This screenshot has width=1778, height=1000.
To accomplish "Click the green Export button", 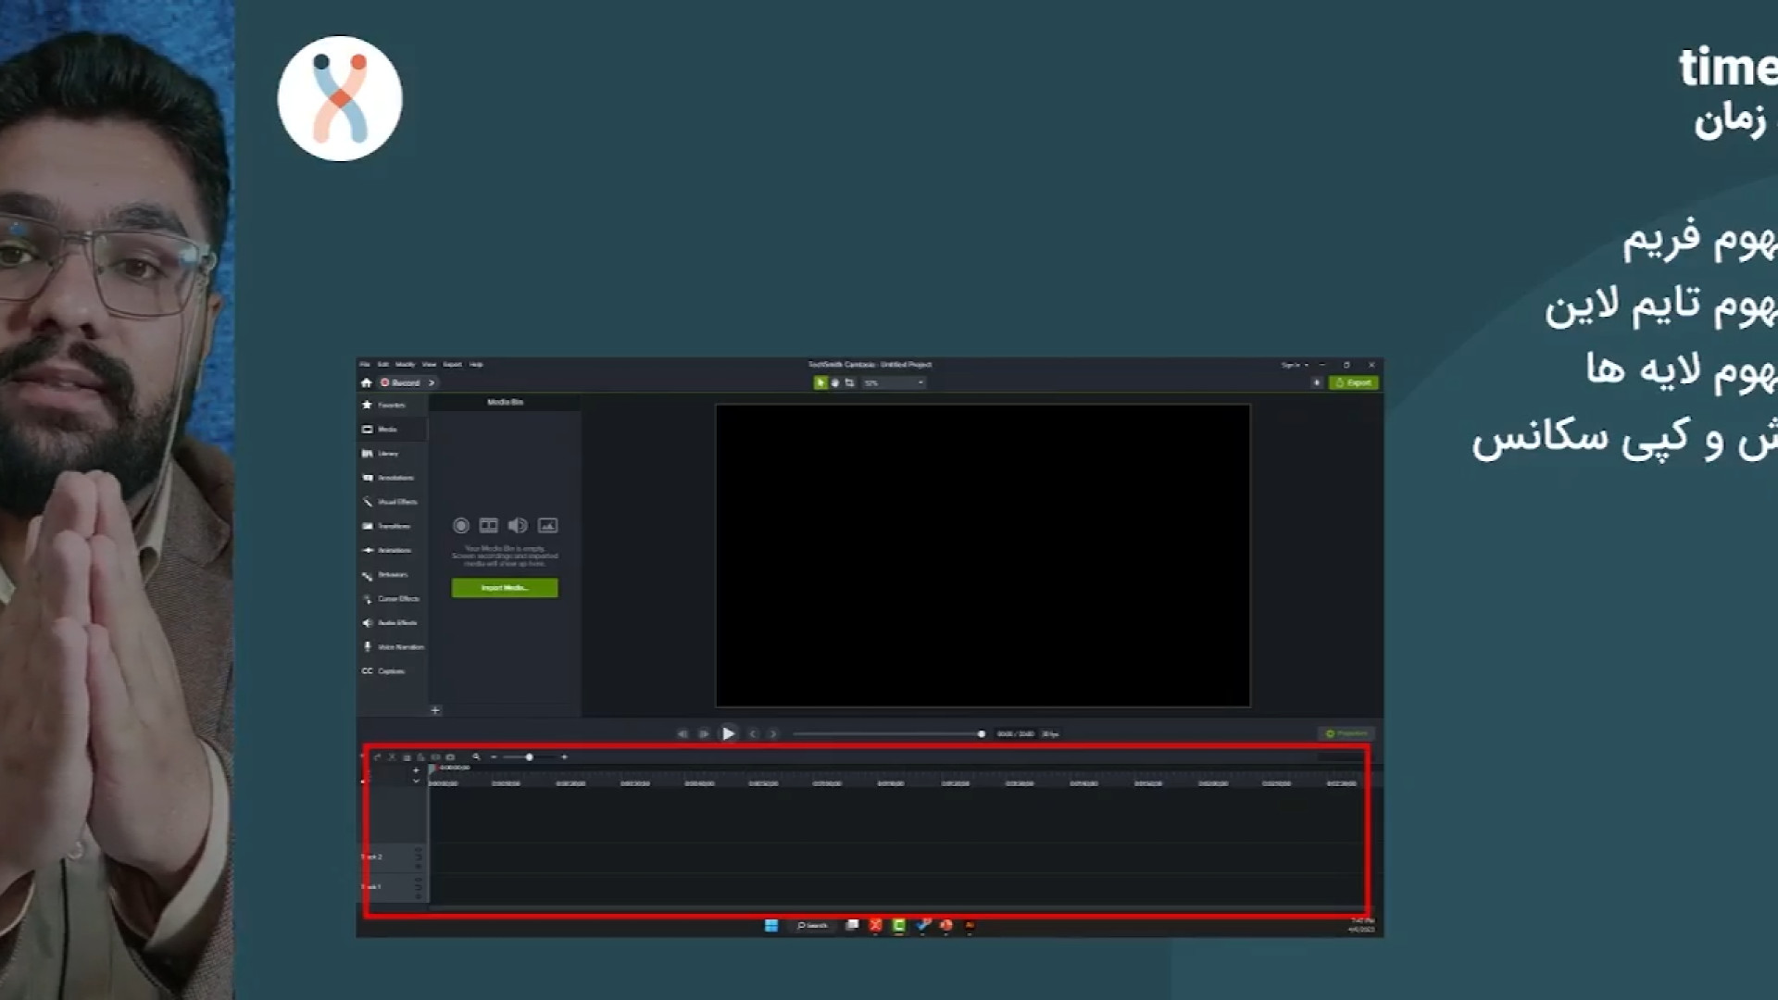I will (x=1354, y=382).
